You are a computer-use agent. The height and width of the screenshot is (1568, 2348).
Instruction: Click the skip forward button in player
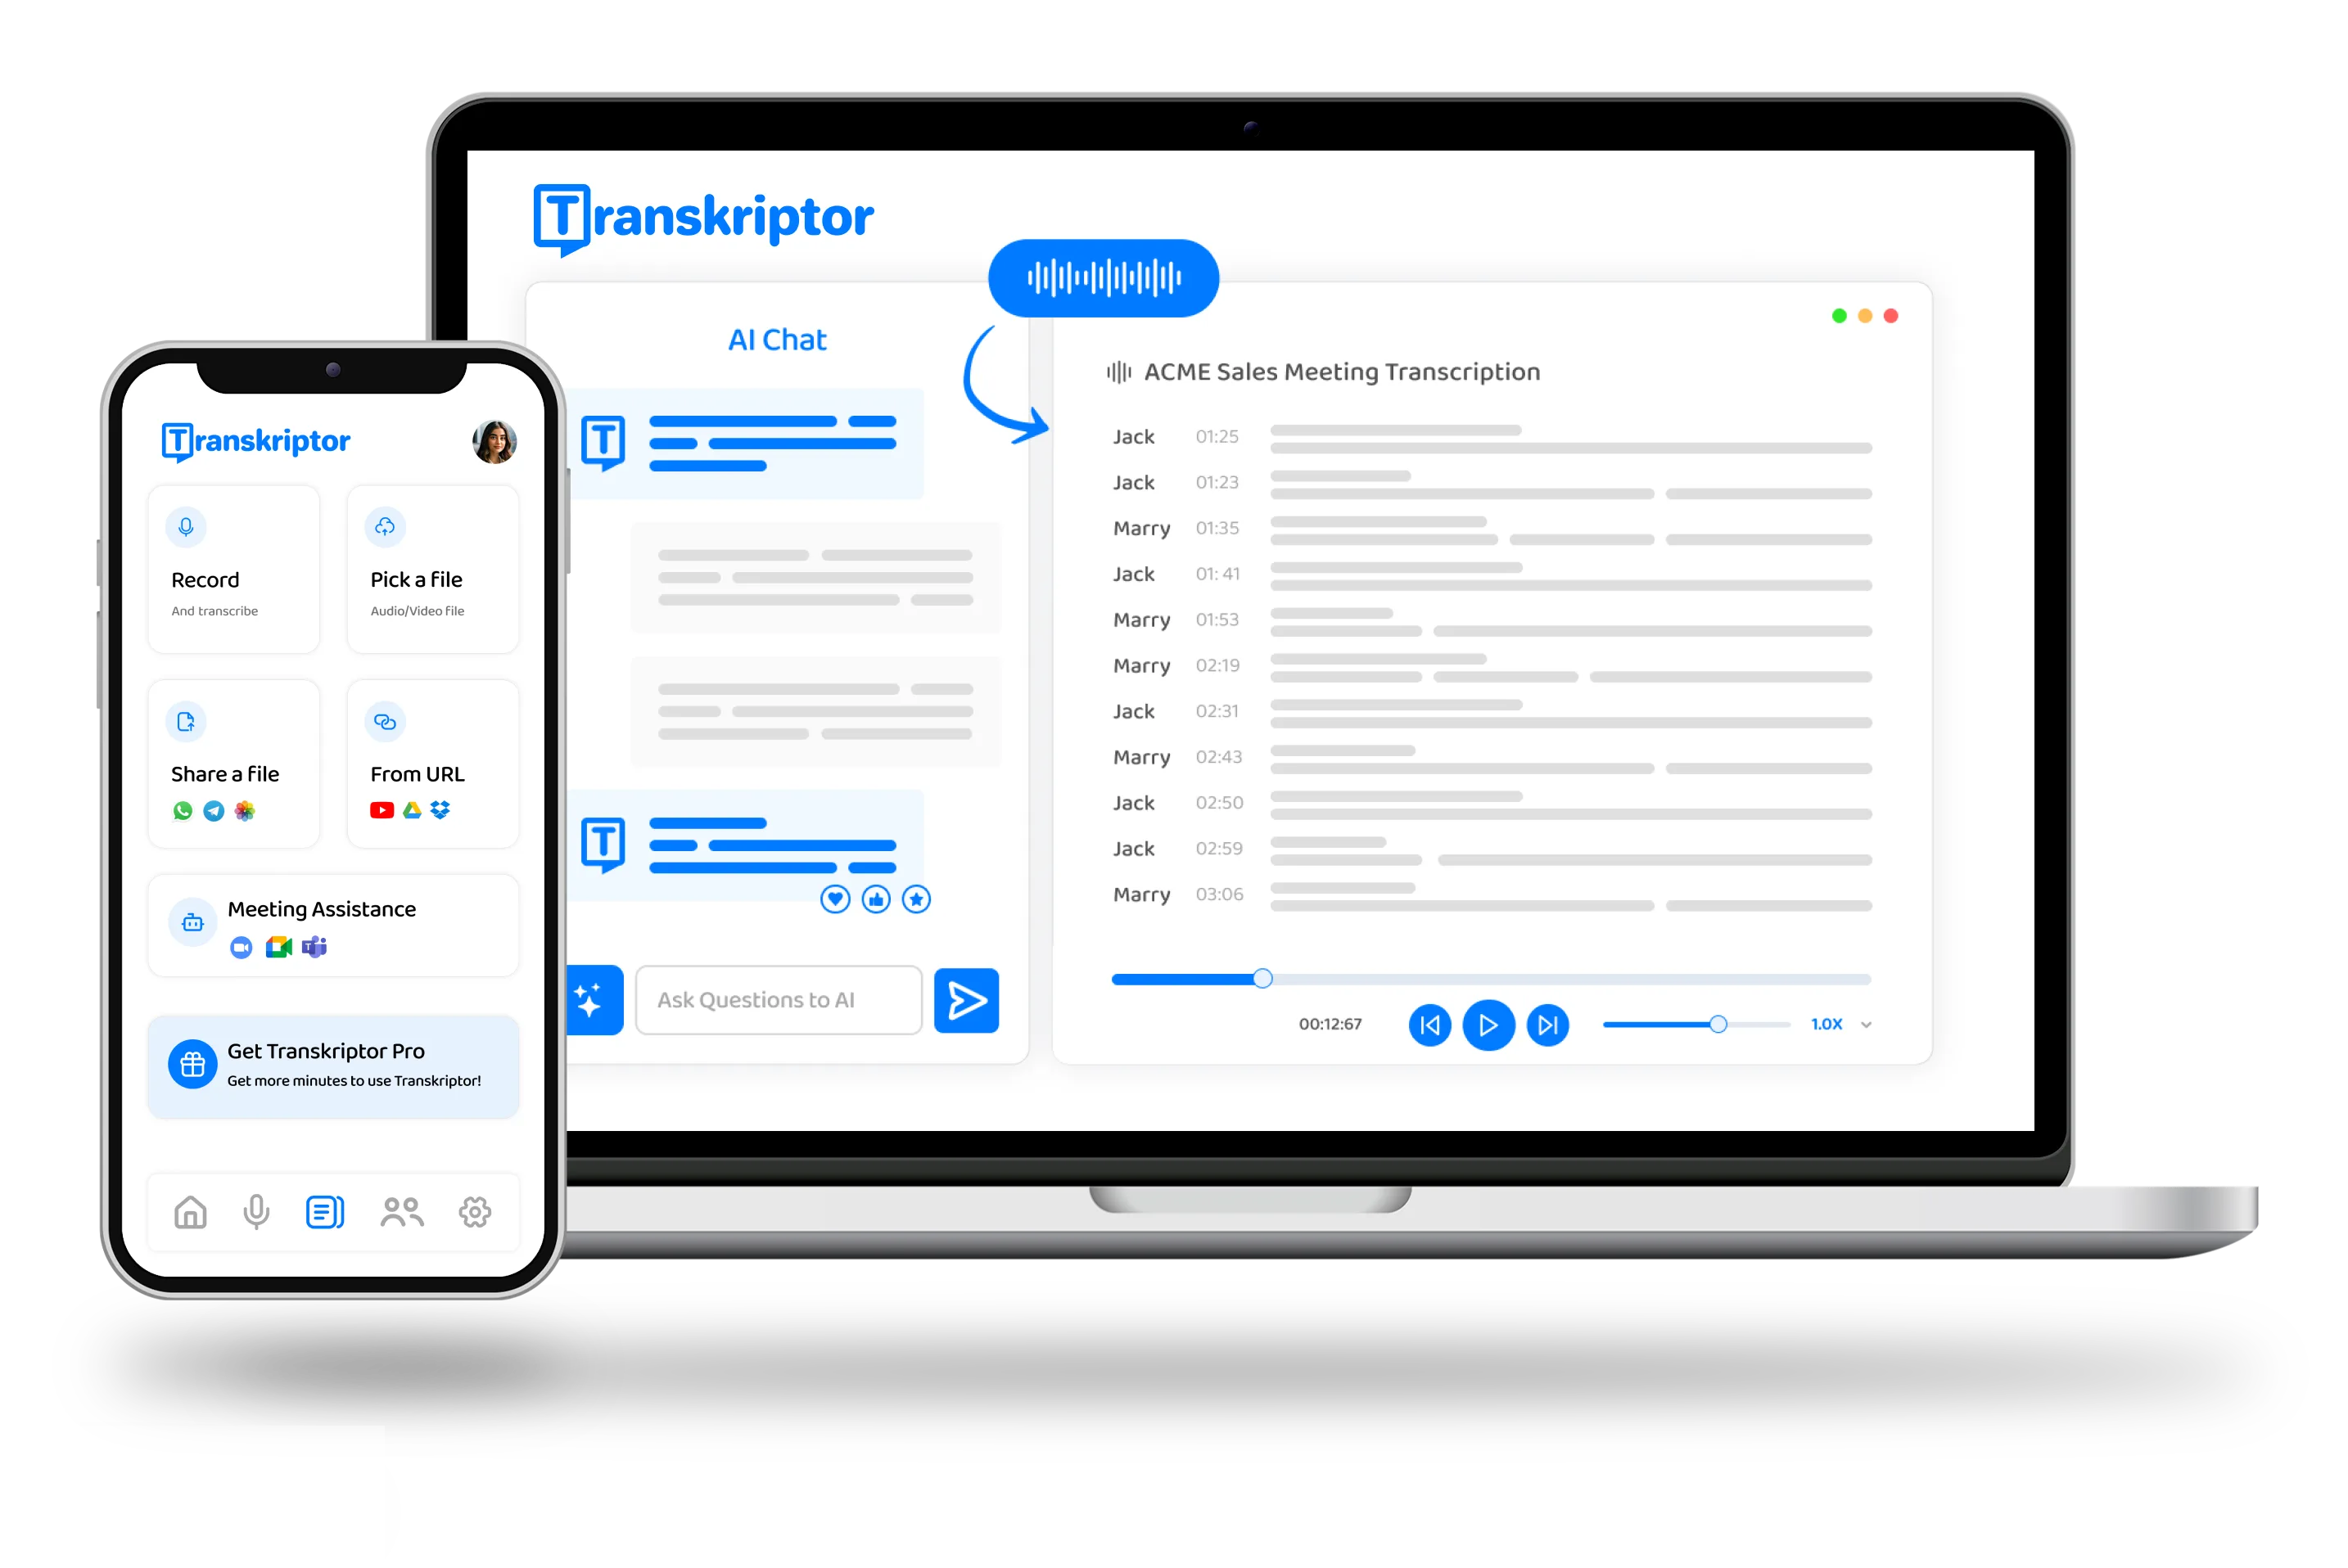pos(1548,1022)
